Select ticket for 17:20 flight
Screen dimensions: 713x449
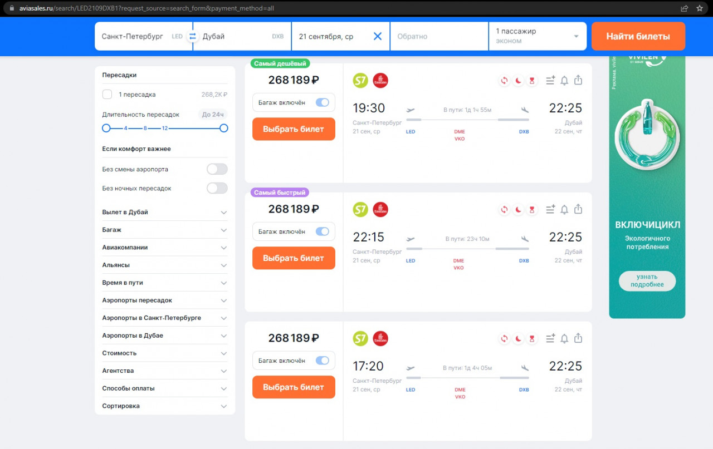[x=294, y=387]
